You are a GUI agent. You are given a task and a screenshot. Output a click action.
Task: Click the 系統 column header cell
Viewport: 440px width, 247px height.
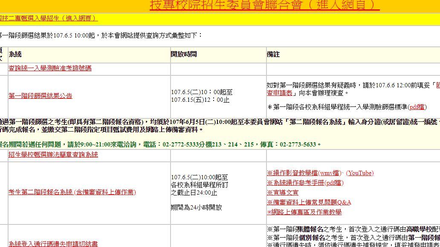tap(15, 55)
